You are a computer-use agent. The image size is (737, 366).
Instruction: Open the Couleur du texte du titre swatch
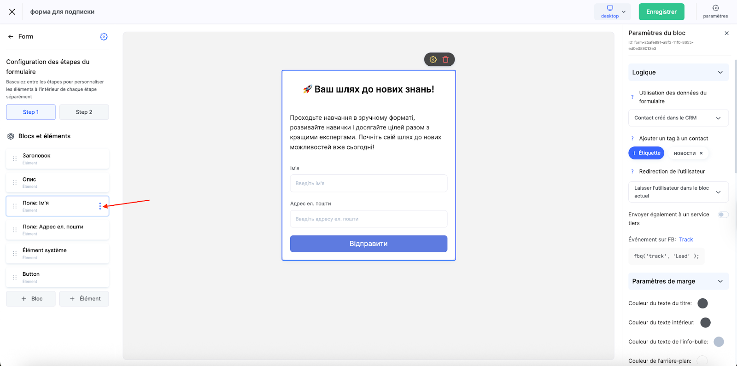tap(702, 303)
